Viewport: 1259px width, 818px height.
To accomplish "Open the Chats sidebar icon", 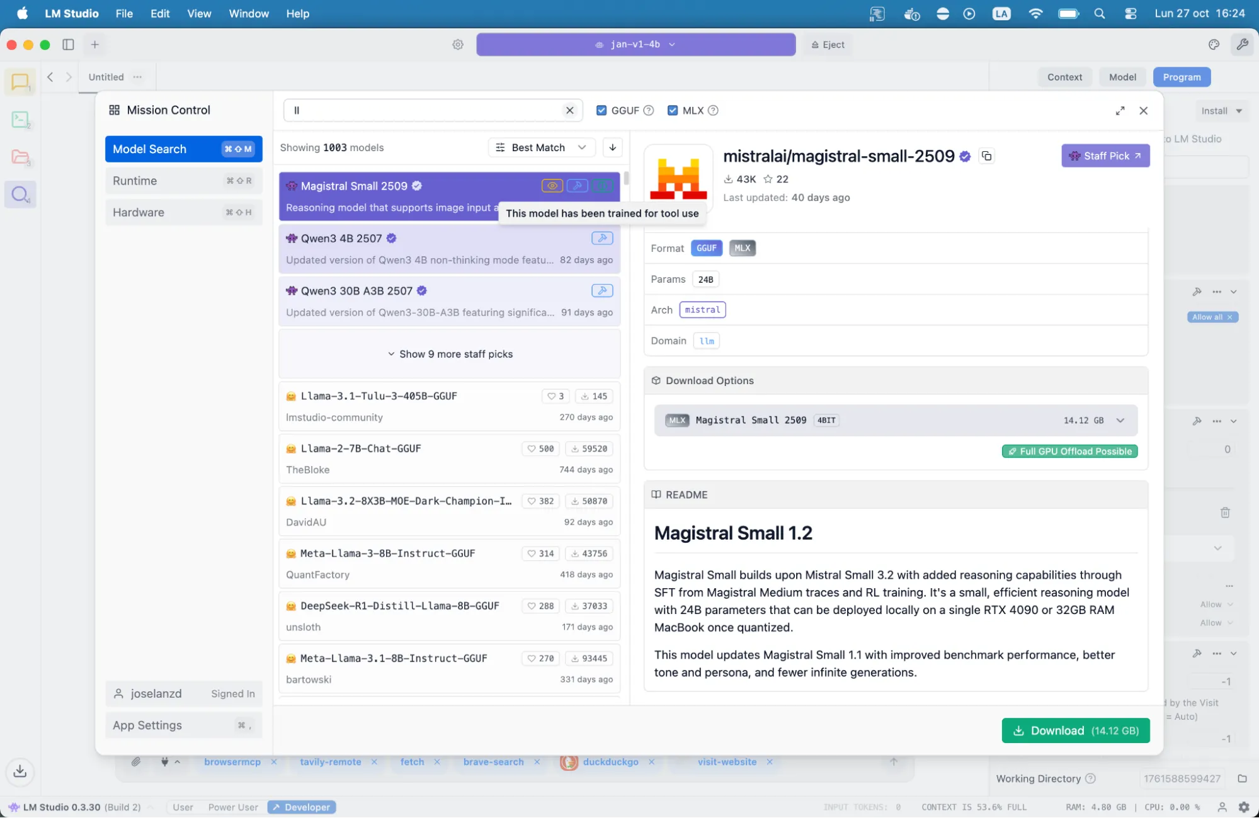I will [20, 82].
